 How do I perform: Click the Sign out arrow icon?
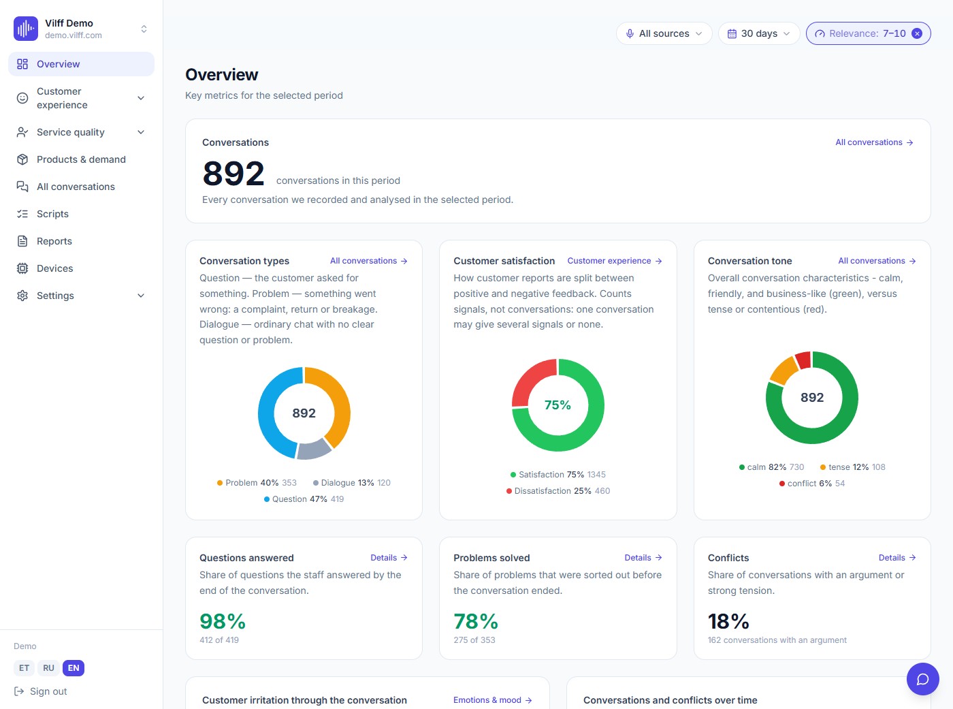[19, 691]
